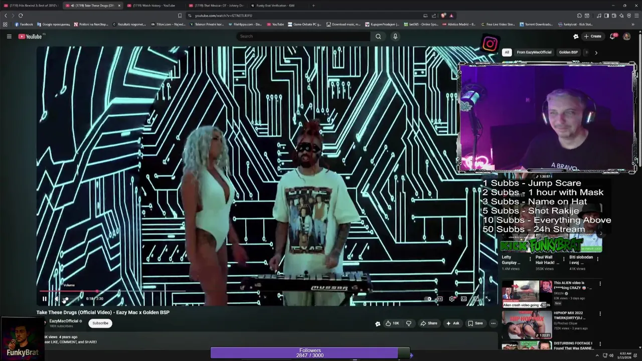
Task: Click the taskbar clock showing 6:32 AM
Action: (x=625, y=355)
